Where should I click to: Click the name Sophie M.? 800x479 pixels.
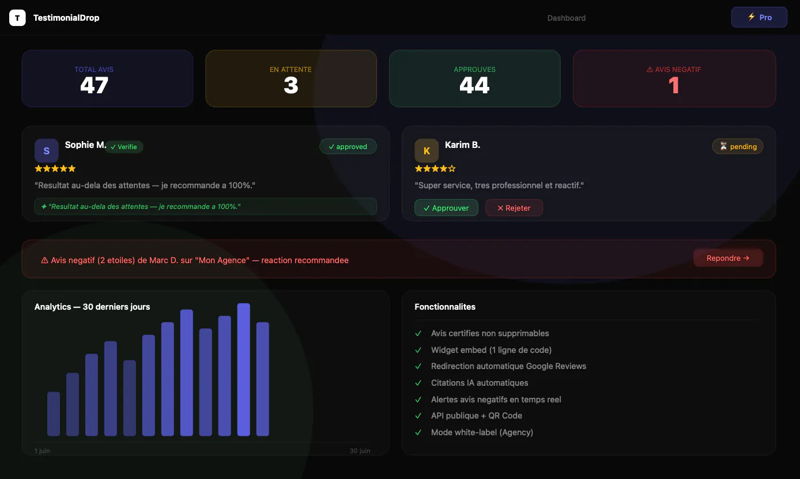coord(85,145)
